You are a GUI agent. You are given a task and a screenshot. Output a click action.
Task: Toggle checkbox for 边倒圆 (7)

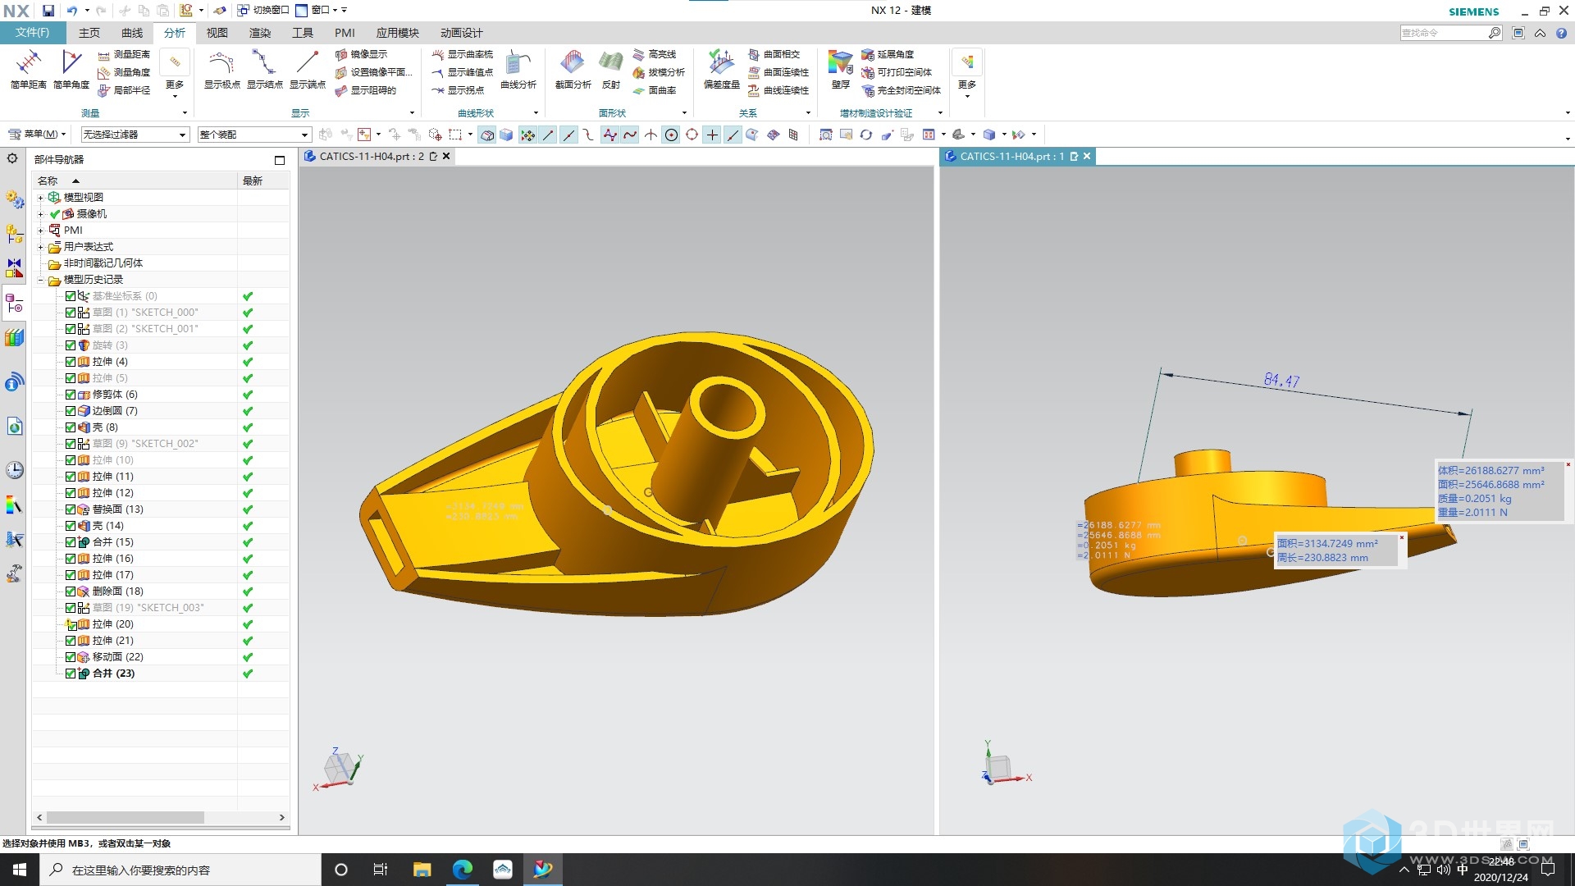tap(71, 411)
